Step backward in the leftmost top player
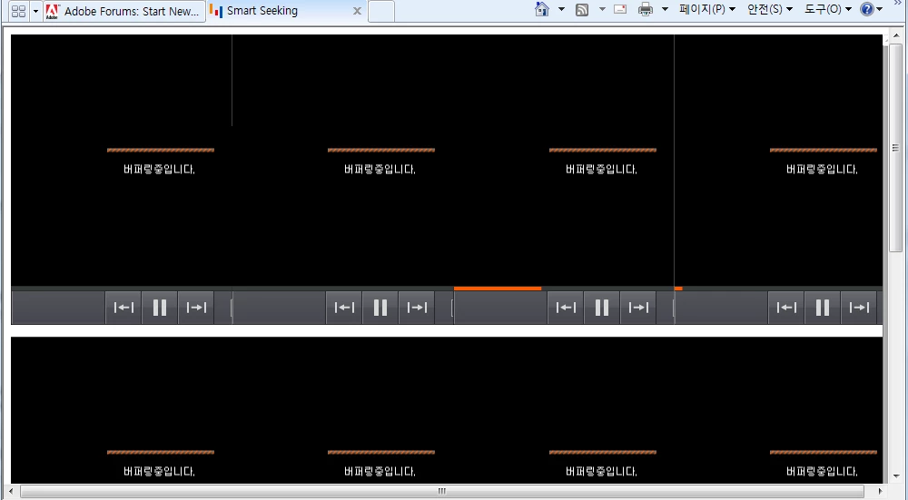908x500 pixels. click(123, 308)
